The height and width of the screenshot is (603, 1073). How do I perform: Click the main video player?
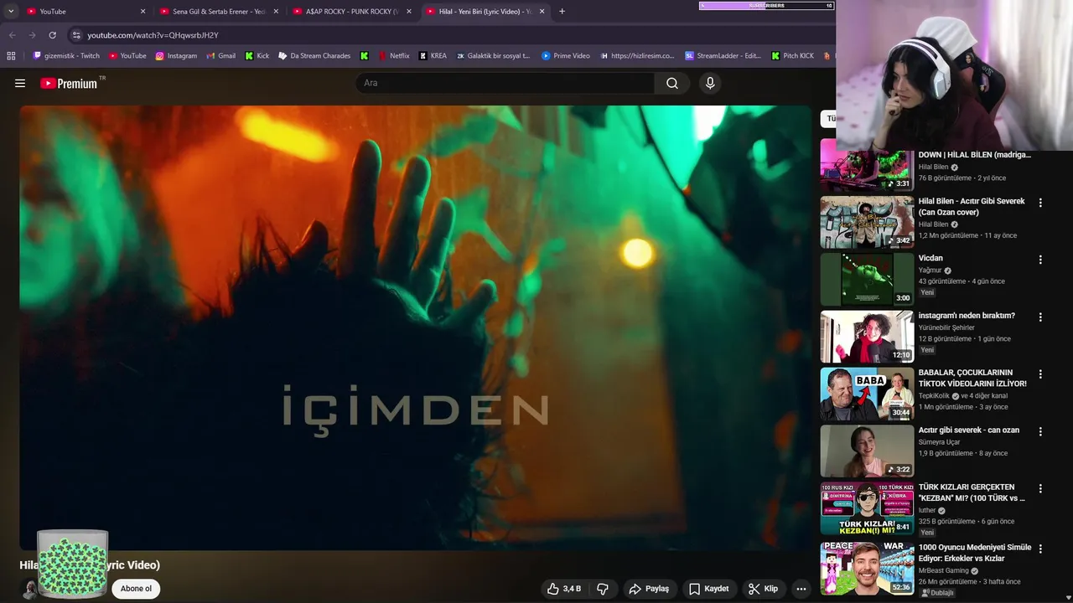(x=416, y=327)
